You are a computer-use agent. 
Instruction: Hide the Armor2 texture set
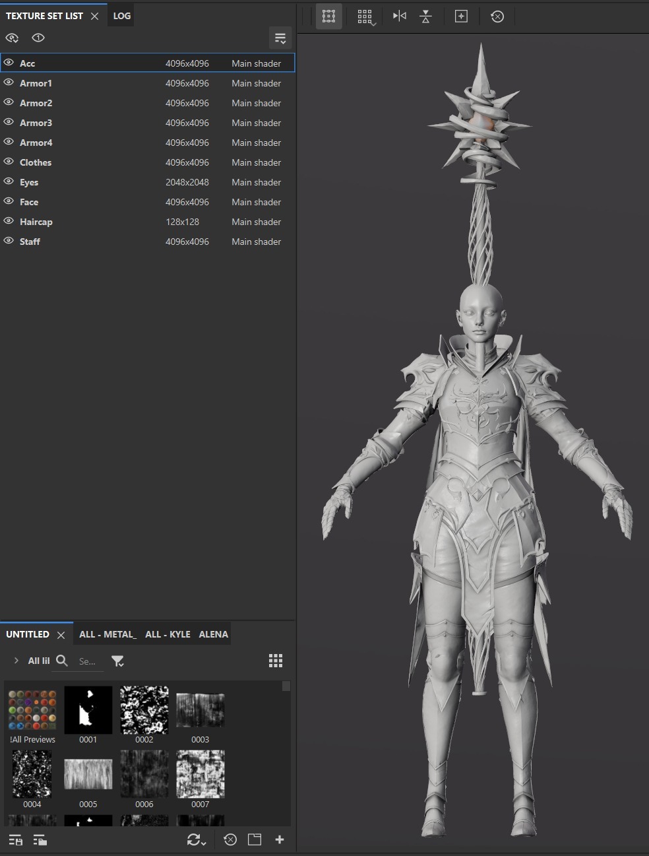pos(9,102)
